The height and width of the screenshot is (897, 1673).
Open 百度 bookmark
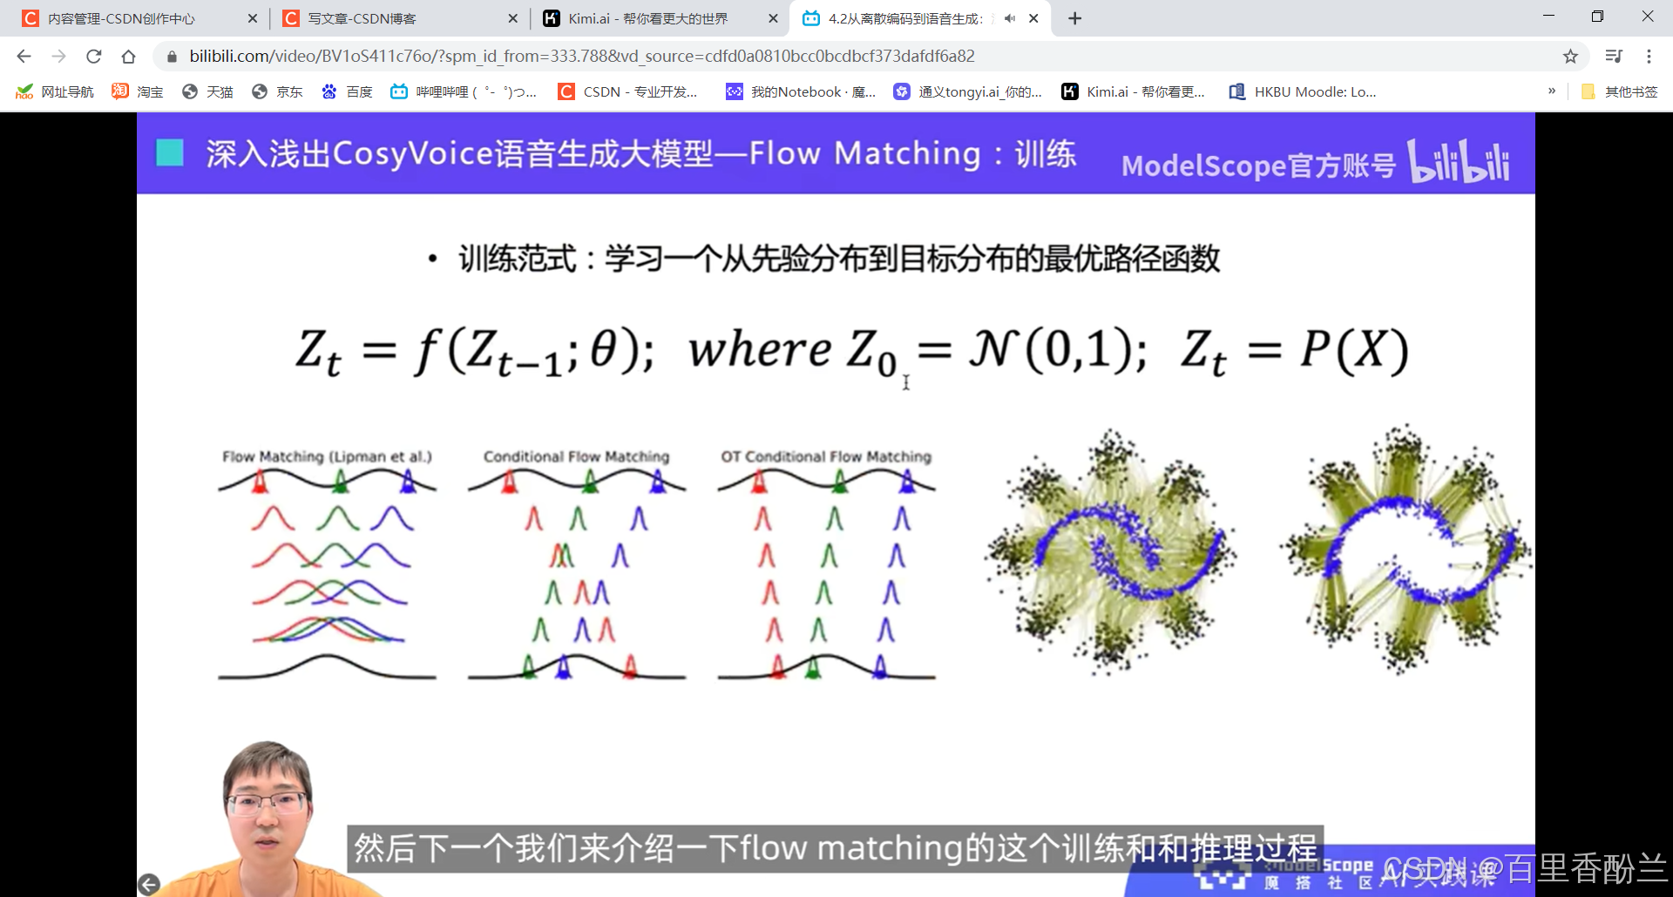coord(347,91)
